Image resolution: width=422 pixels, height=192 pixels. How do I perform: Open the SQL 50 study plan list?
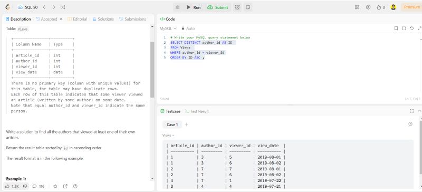[x=28, y=7]
